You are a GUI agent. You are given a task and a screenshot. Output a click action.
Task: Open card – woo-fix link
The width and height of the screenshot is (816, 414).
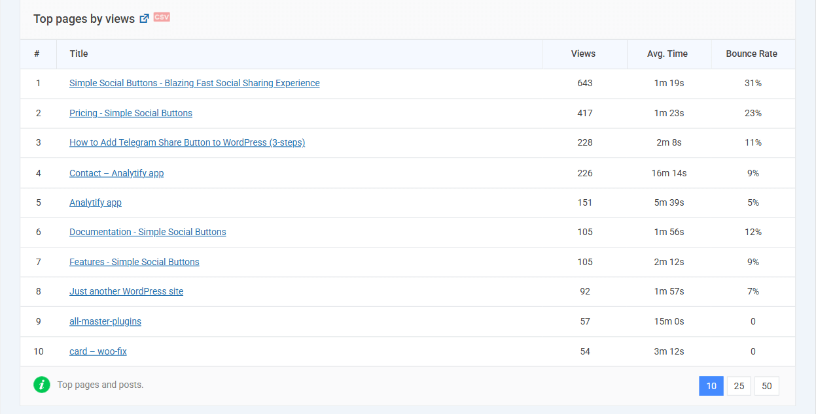98,351
